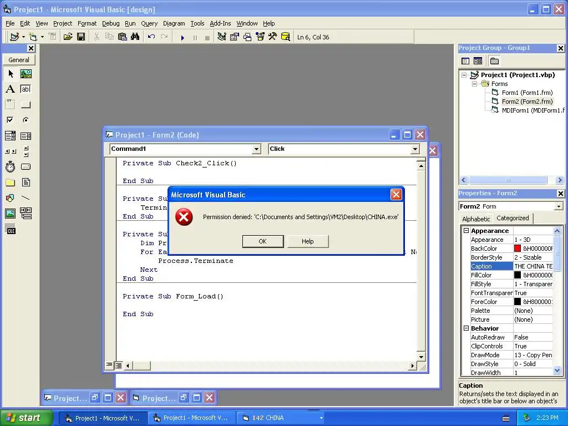Click the Add Form toolbar icon
Image resolution: width=568 pixels, height=426 pixels.
(x=33, y=37)
